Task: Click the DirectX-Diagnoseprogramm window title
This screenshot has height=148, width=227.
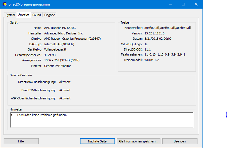Action: tap(29, 4)
